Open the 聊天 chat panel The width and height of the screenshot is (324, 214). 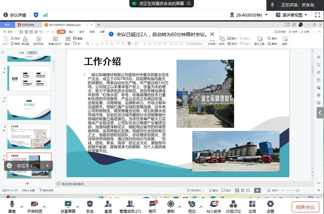[153, 207]
